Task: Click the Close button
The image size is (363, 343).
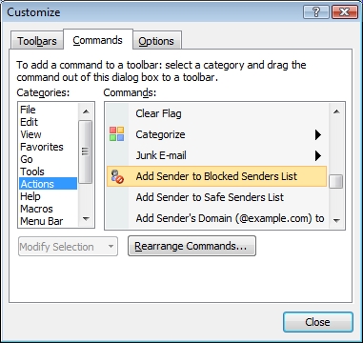Action: point(318,322)
